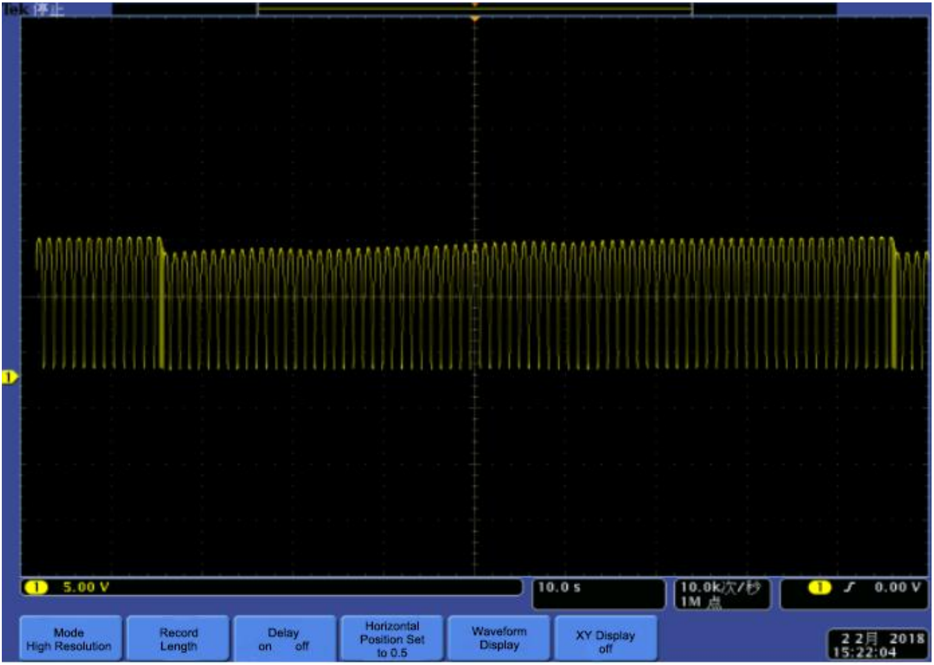Click the 5.00 V vertical scale readout

point(86,587)
